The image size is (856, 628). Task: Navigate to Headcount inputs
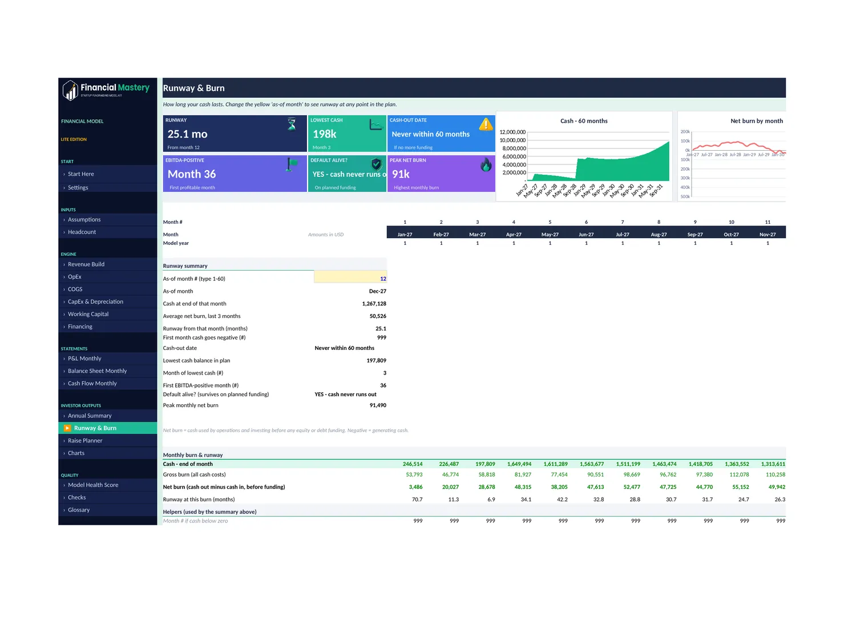108,232
